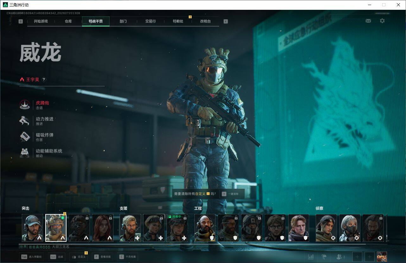Open the flags icon in bottom bar
This screenshot has width=406, height=263.
(x=324, y=257)
